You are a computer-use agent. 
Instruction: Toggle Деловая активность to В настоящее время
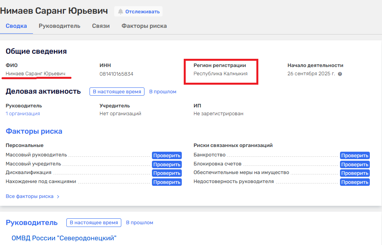117,92
